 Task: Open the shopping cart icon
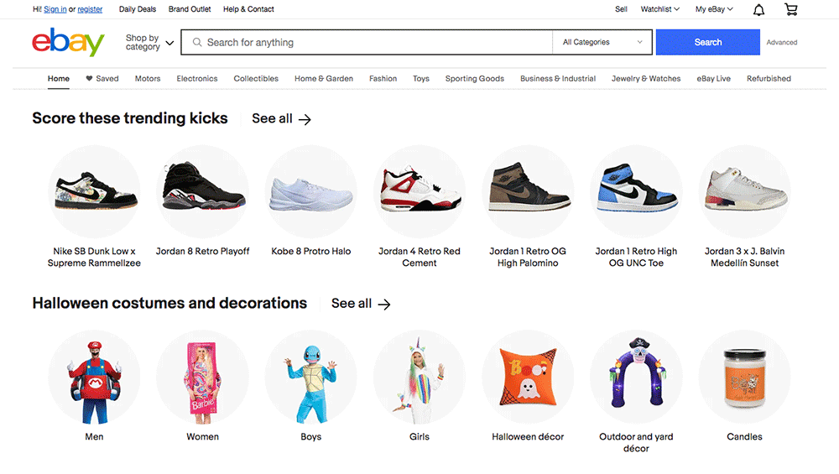click(x=790, y=10)
